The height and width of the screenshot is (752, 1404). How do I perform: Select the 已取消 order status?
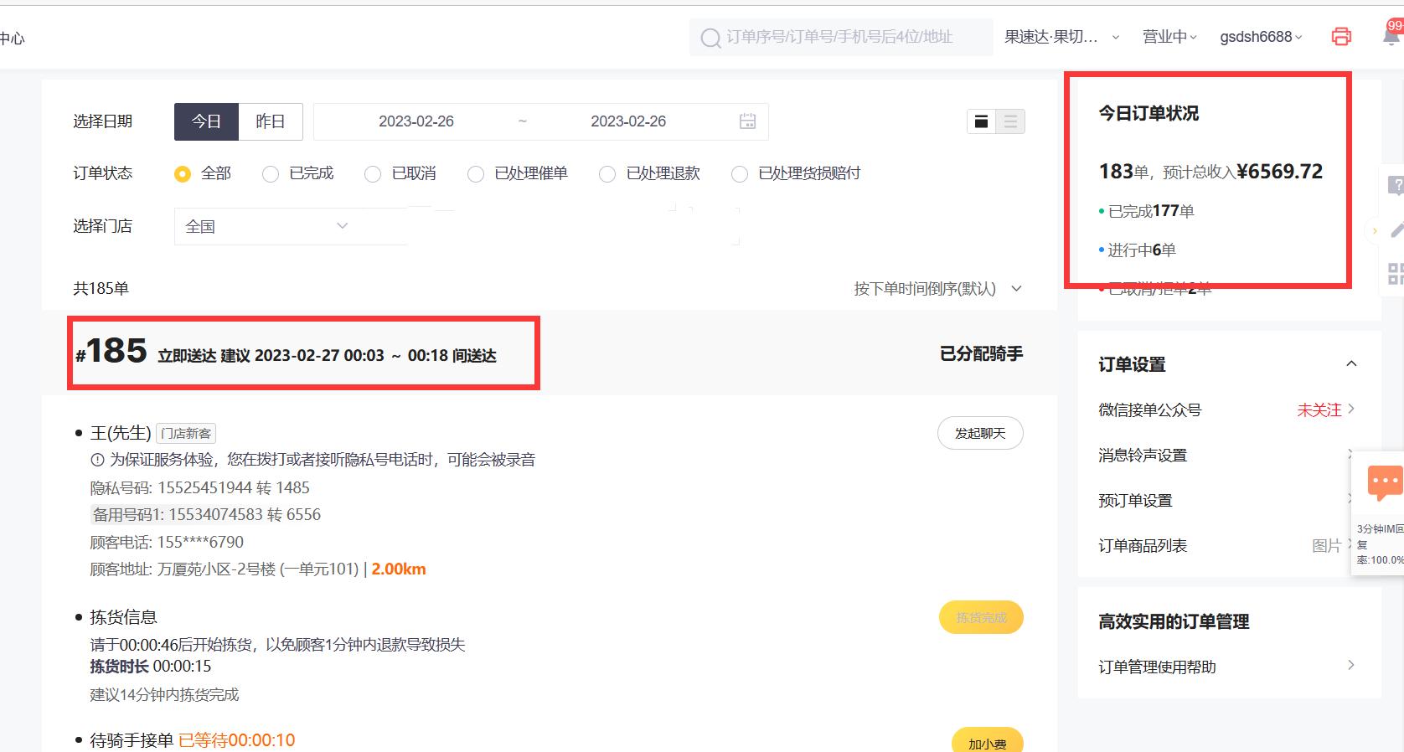click(373, 174)
